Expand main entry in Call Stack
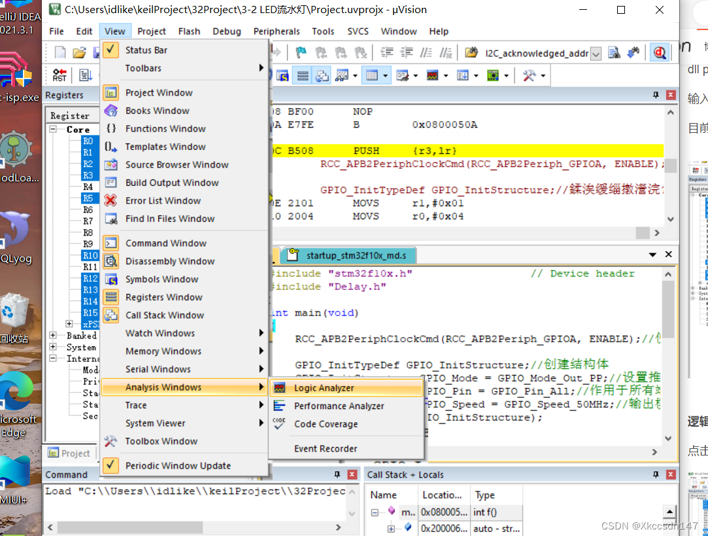 click(x=375, y=512)
